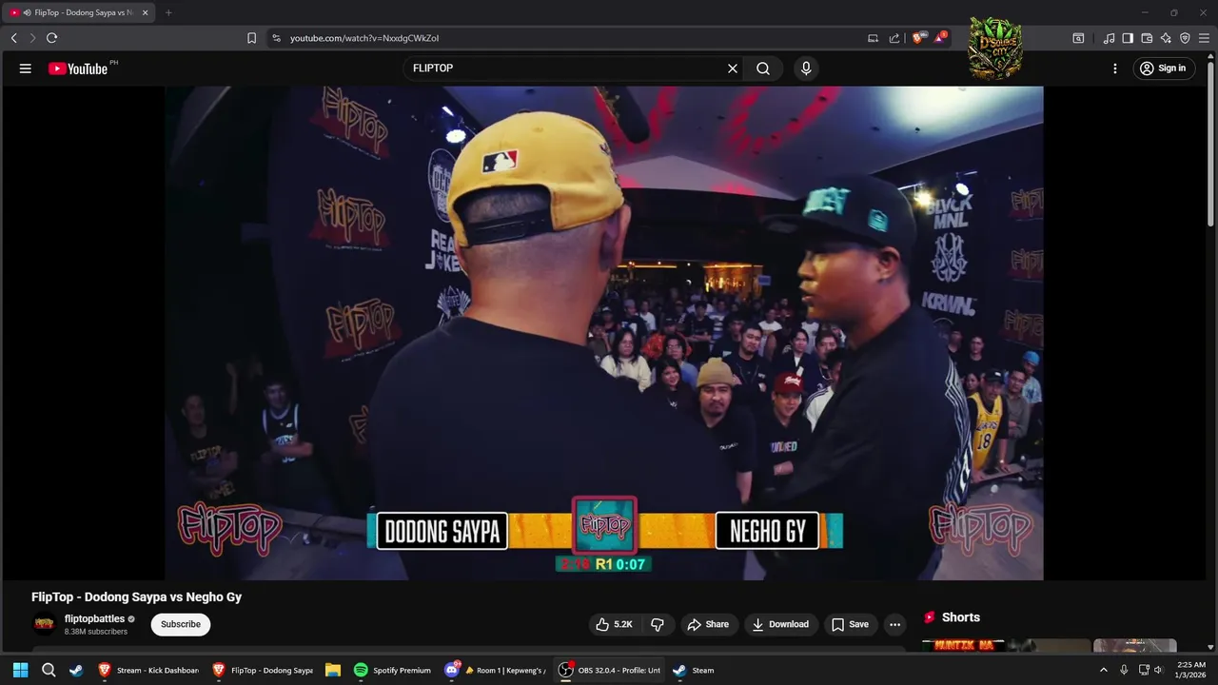1218x685 pixels.
Task: Open Brave Shields lion icon
Action: point(918,38)
